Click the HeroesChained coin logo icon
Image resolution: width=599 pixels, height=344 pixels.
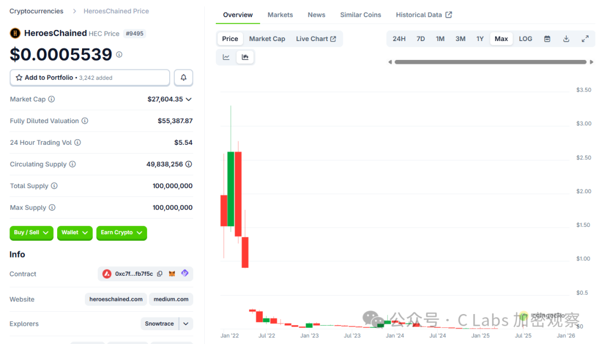point(15,33)
